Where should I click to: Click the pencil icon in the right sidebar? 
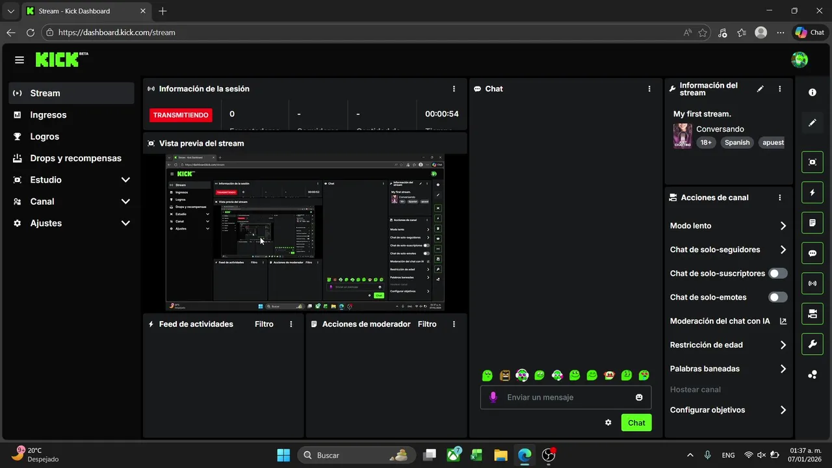[812, 122]
